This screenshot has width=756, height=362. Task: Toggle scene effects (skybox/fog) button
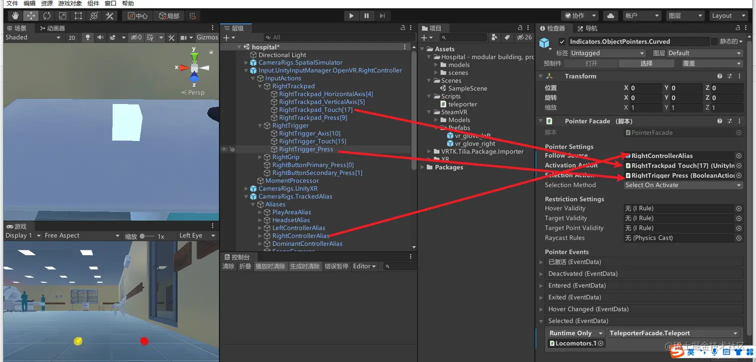tap(113, 37)
